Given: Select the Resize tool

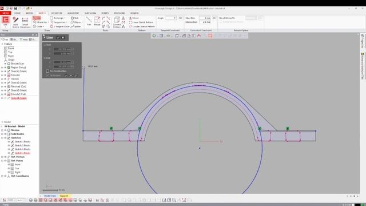Looking at the screenshot, I should tap(97, 21).
